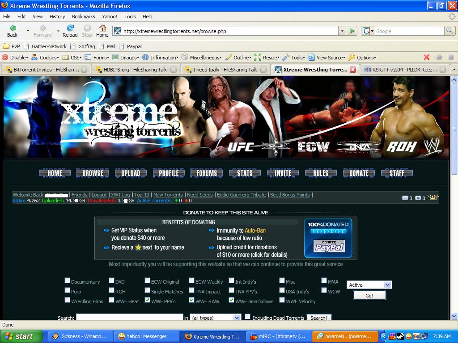Image resolution: width=458 pixels, height=343 pixels.
Task: Open the tab list dropdown arrow
Action: (454, 70)
